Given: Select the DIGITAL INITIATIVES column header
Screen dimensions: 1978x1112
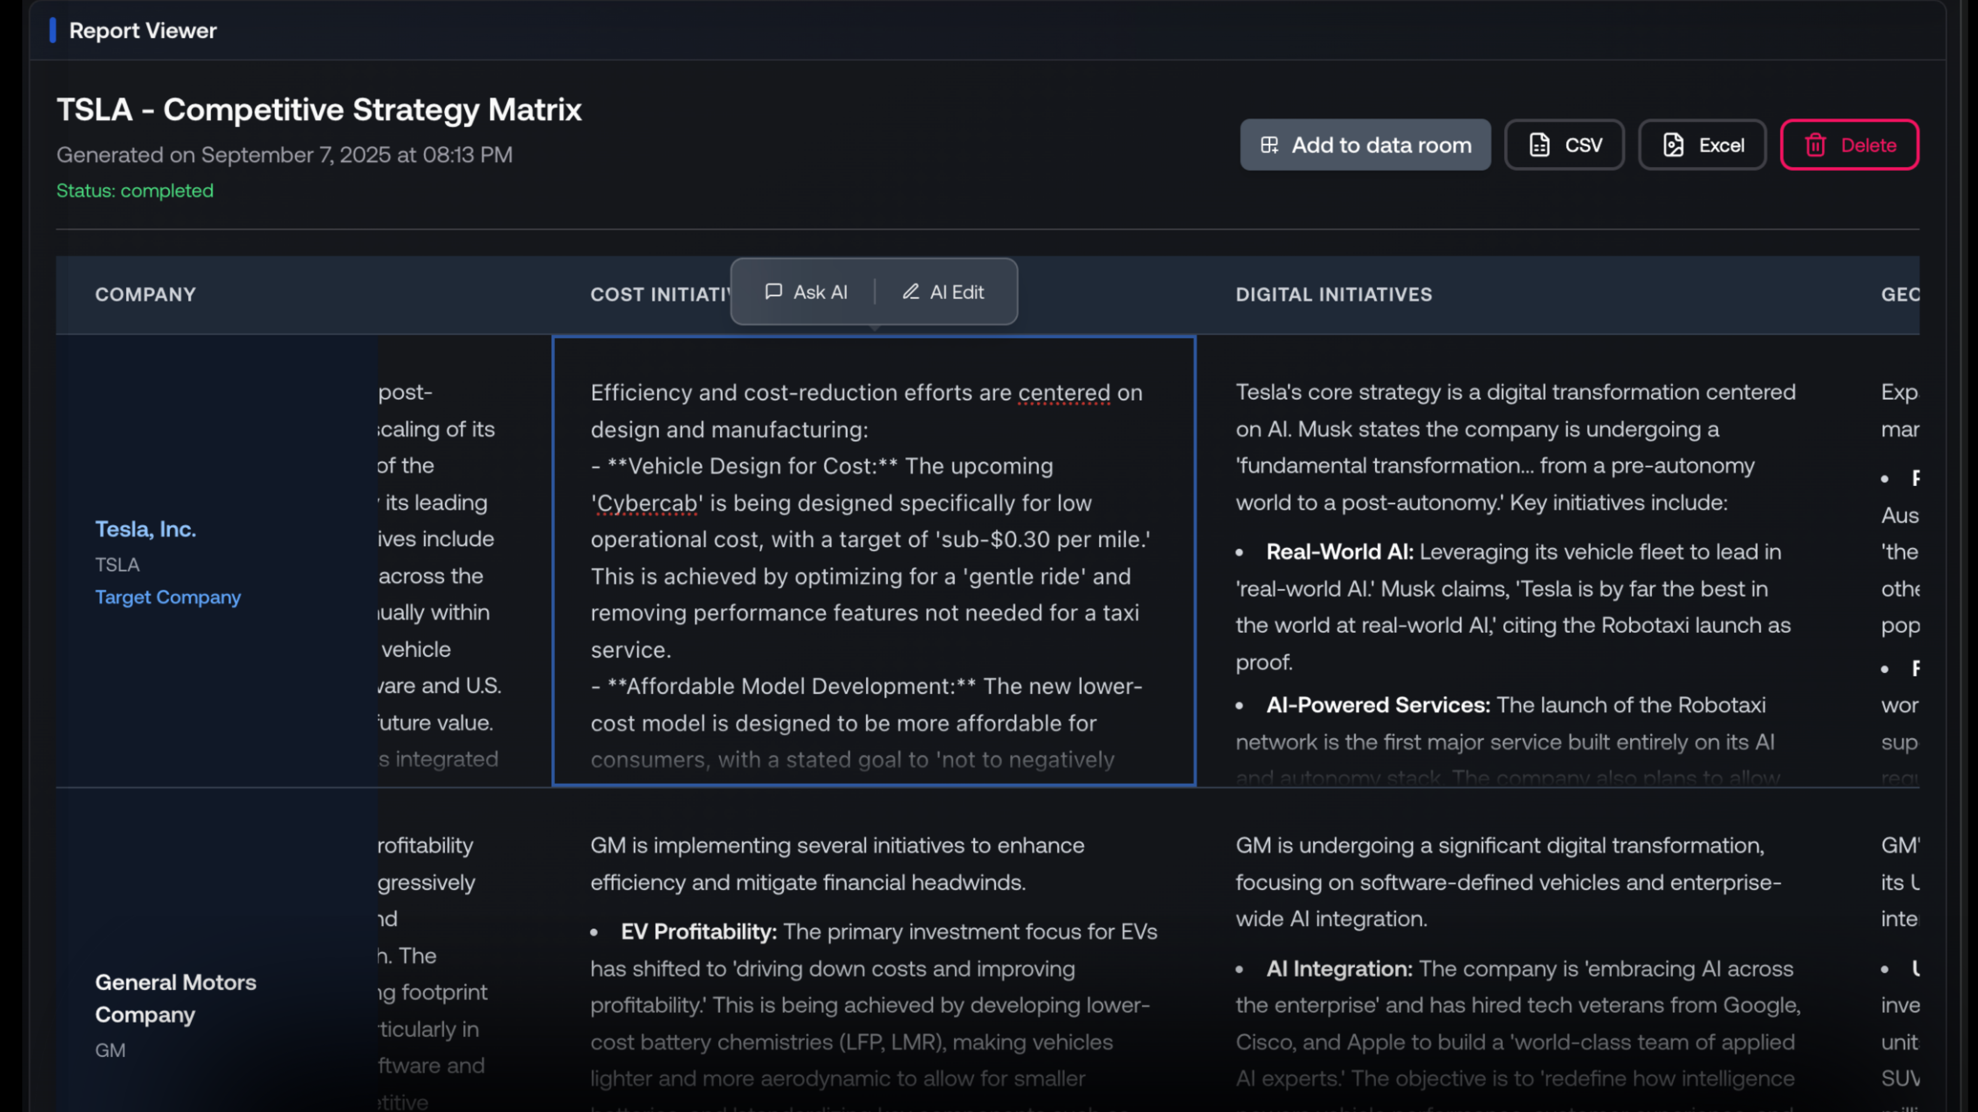Looking at the screenshot, I should [x=1334, y=295].
